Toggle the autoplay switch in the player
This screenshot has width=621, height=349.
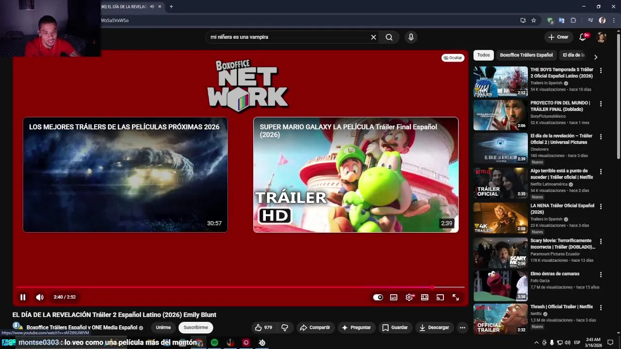[x=378, y=297]
